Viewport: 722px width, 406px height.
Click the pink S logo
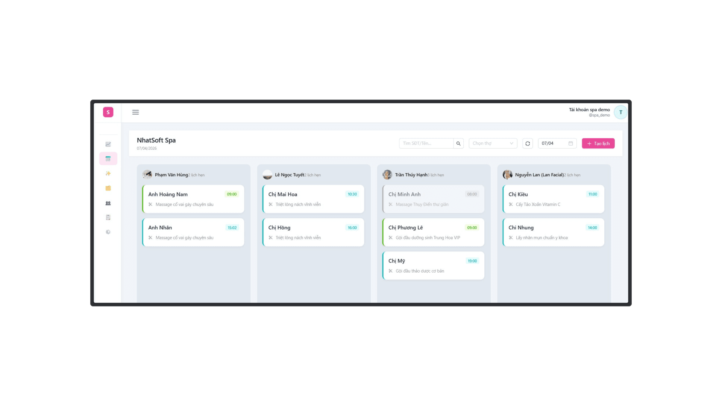pyautogui.click(x=108, y=112)
